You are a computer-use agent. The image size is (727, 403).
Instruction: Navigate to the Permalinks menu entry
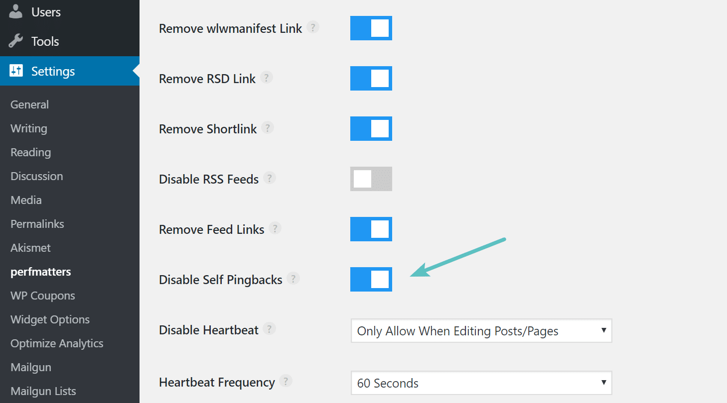[37, 224]
